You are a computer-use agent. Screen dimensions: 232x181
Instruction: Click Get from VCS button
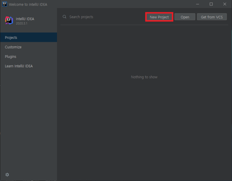click(212, 17)
